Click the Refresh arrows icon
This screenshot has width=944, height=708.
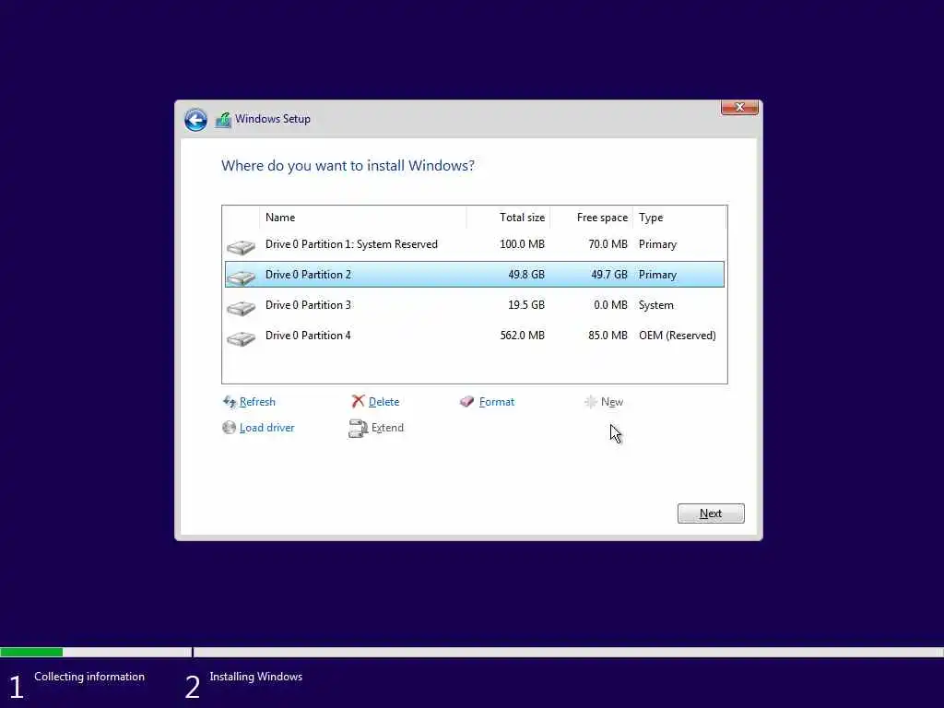[230, 402]
